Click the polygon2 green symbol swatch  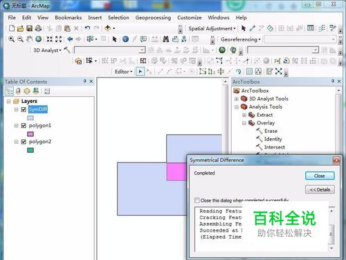30,150
